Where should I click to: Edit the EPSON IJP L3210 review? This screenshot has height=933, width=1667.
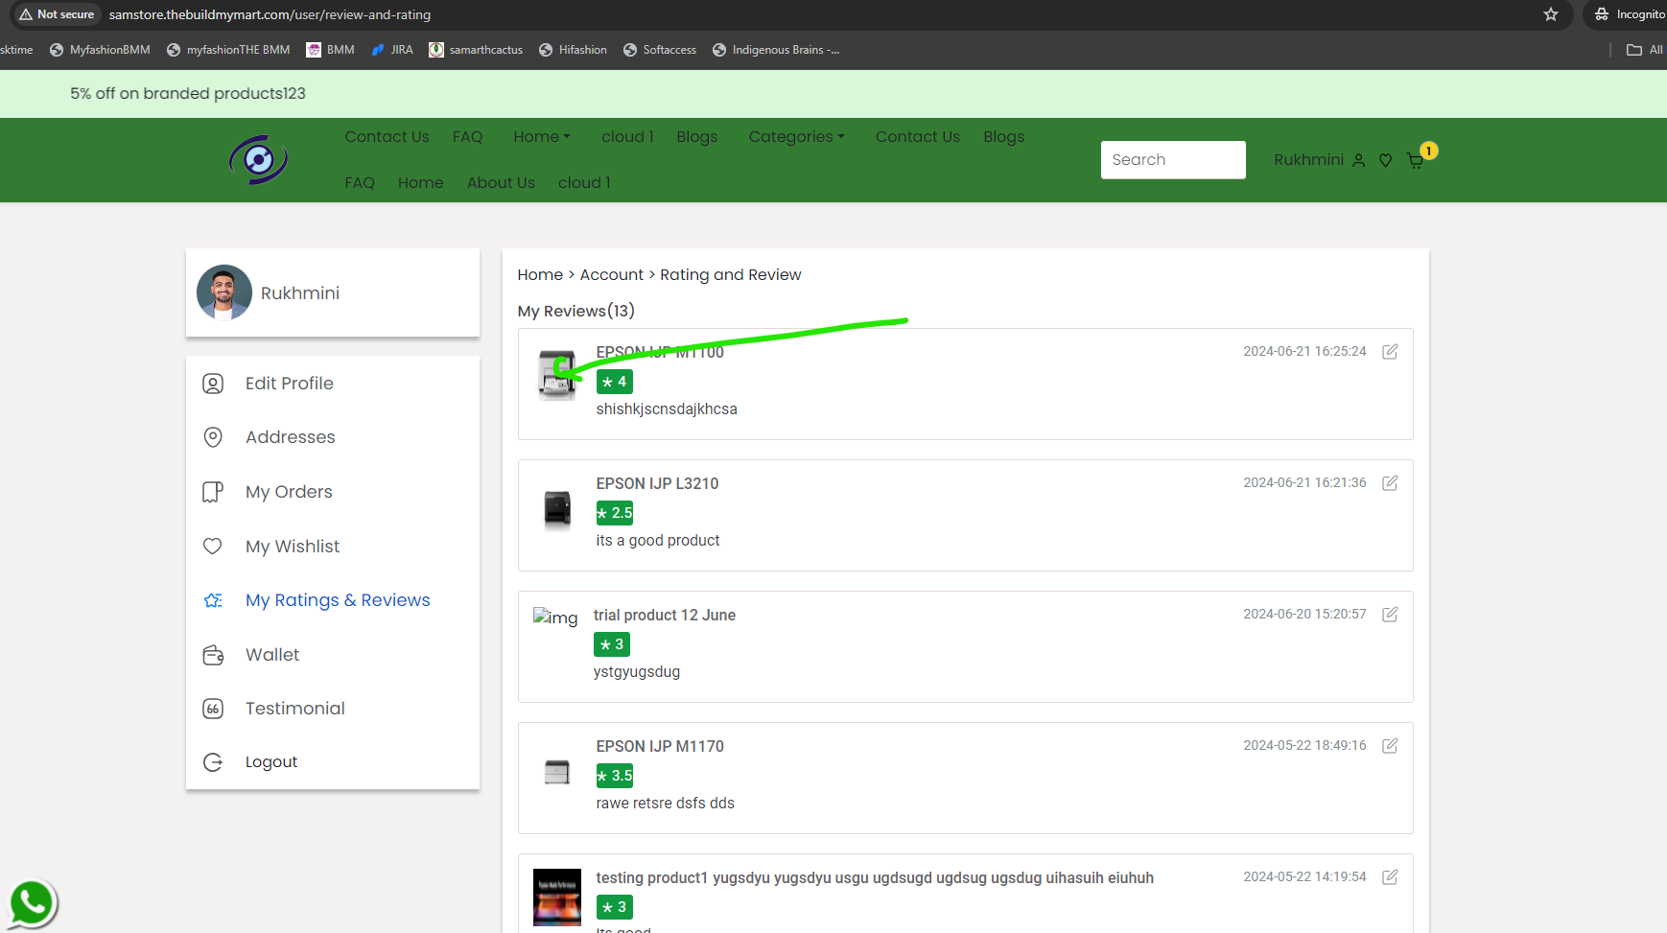(1390, 482)
